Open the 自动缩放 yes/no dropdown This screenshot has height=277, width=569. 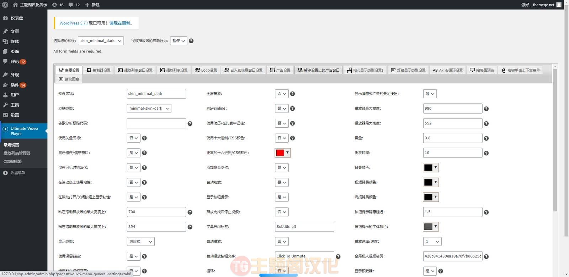click(282, 182)
